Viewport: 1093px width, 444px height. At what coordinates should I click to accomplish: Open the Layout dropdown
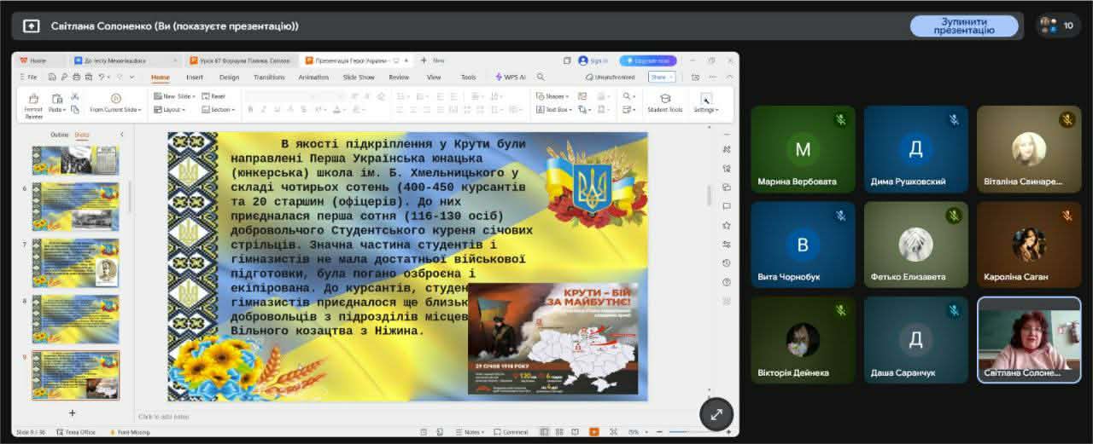pyautogui.click(x=170, y=110)
